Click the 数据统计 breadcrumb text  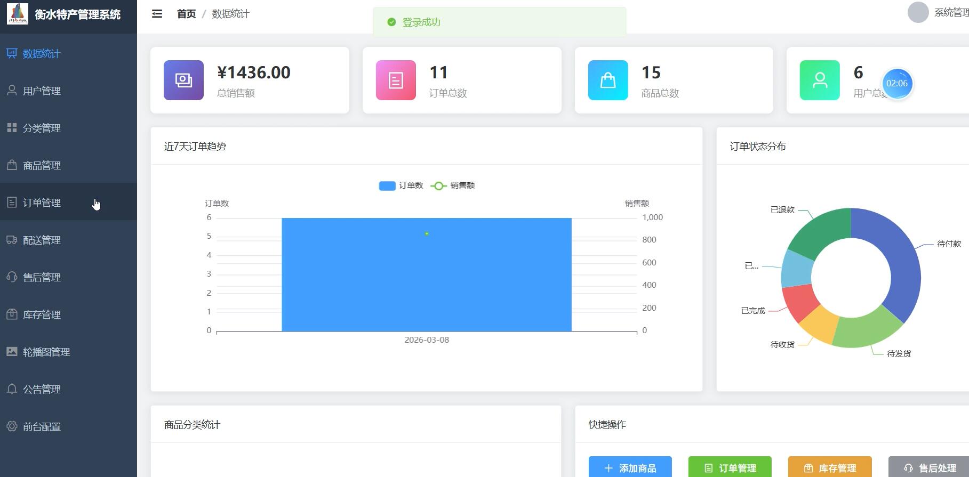(x=230, y=14)
